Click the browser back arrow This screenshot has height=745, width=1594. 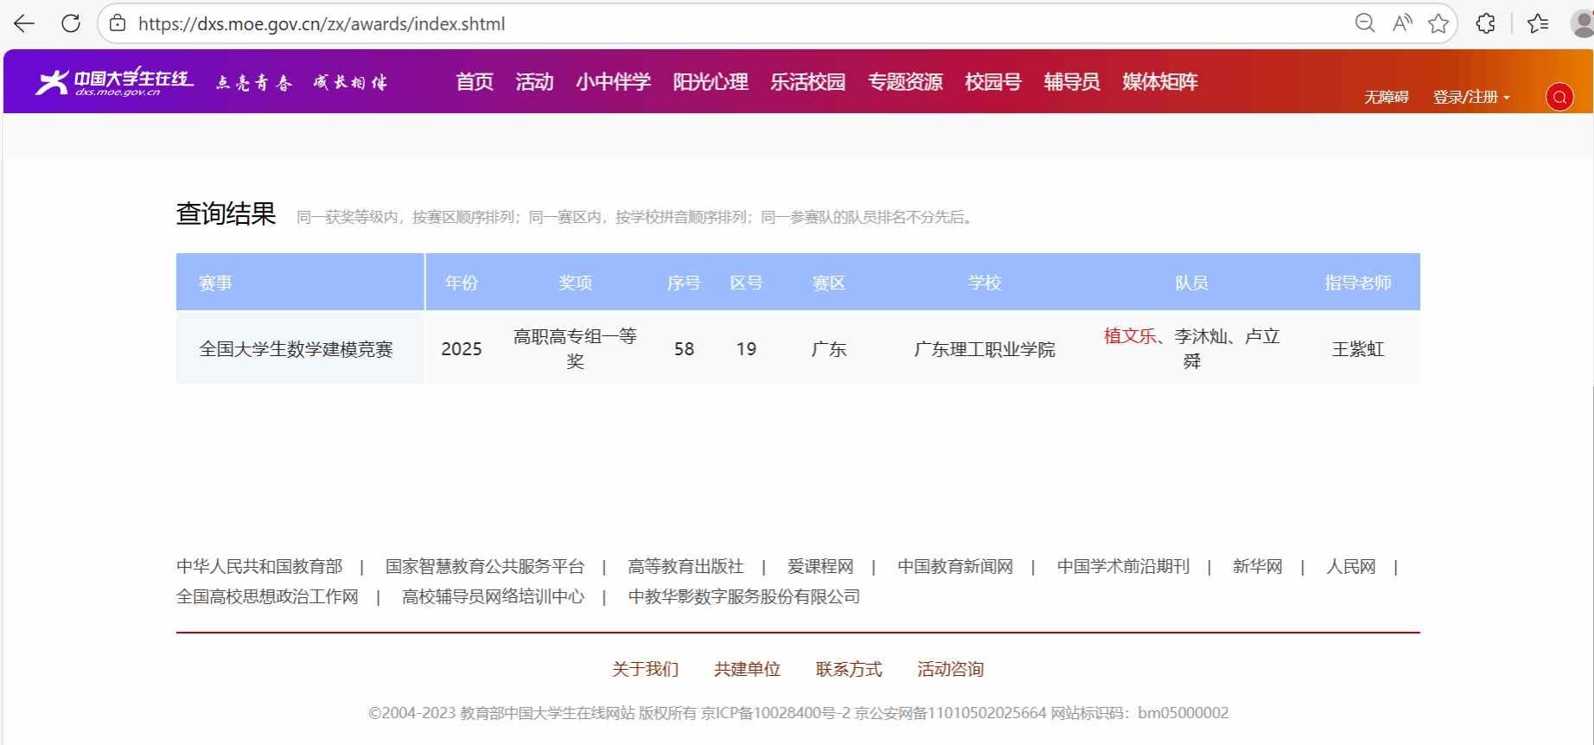(24, 23)
